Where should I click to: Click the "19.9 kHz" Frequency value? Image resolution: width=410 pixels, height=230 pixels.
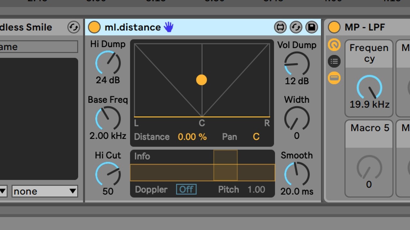(x=369, y=104)
